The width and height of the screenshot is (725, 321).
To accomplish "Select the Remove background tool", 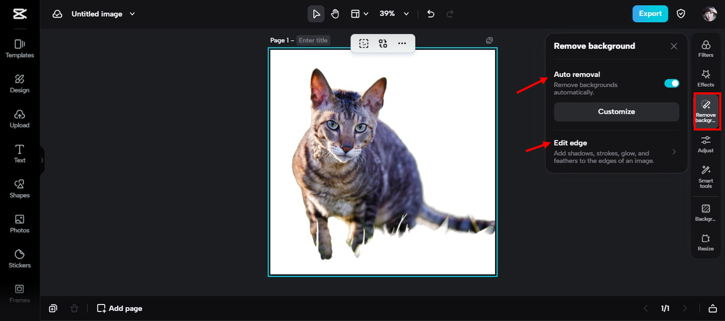I will coord(706,112).
